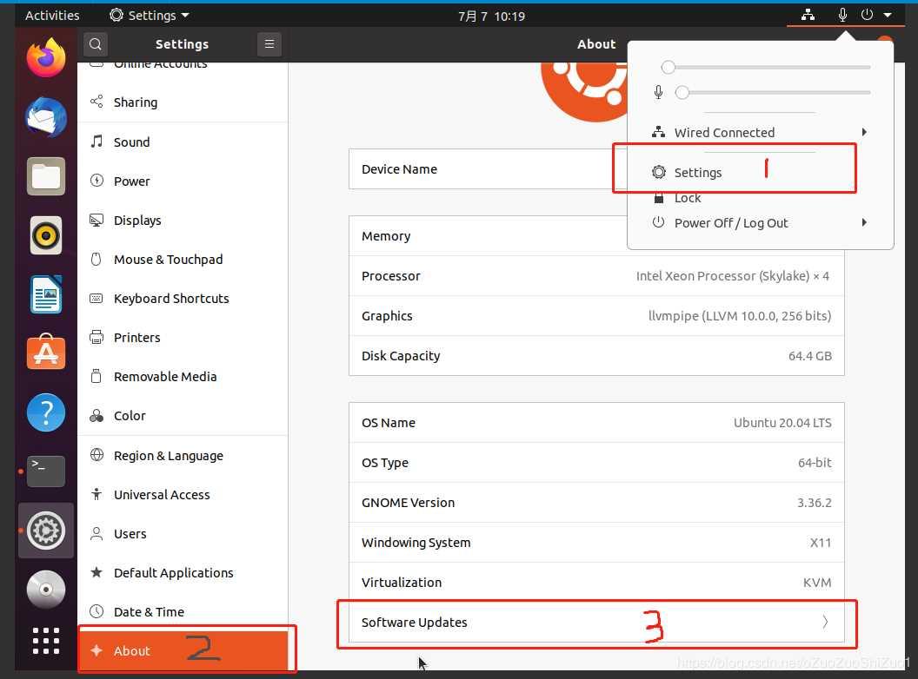Click the search icon in Settings header

96,44
